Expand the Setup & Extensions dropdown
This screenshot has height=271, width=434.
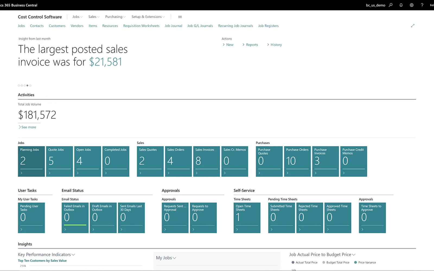[x=148, y=17]
